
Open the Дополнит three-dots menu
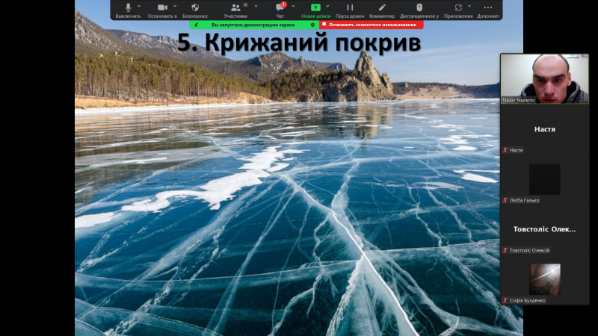[488, 7]
